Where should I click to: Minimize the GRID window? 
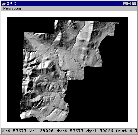[125, 4]
